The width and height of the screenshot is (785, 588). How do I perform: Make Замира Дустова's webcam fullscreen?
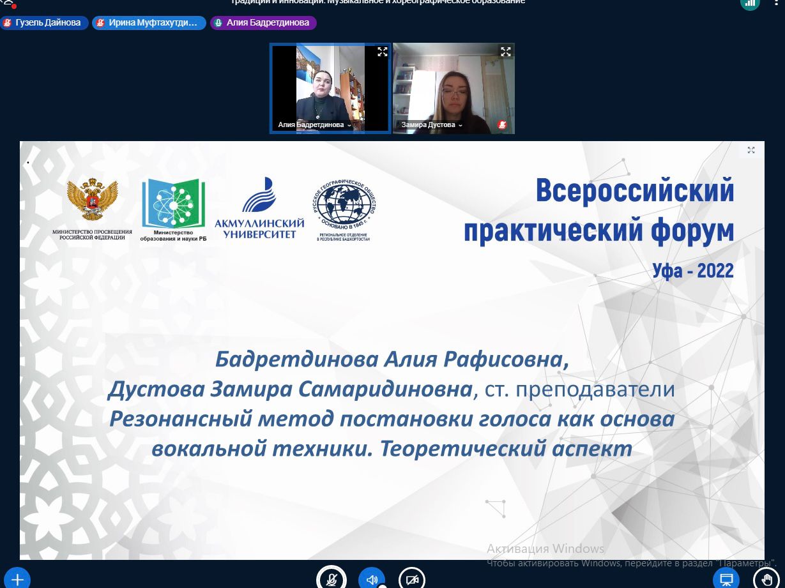(x=505, y=52)
